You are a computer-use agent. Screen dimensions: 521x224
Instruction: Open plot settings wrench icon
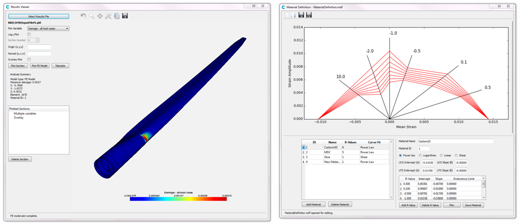point(108,16)
